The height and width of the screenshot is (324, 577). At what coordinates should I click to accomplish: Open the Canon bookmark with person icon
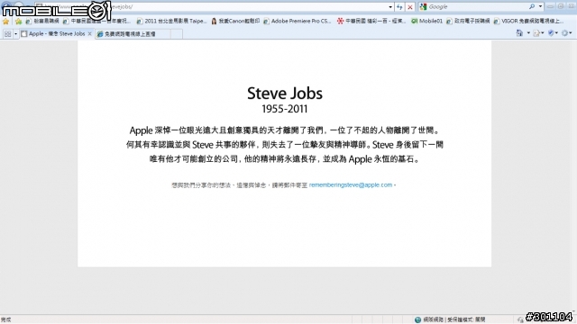[235, 22]
